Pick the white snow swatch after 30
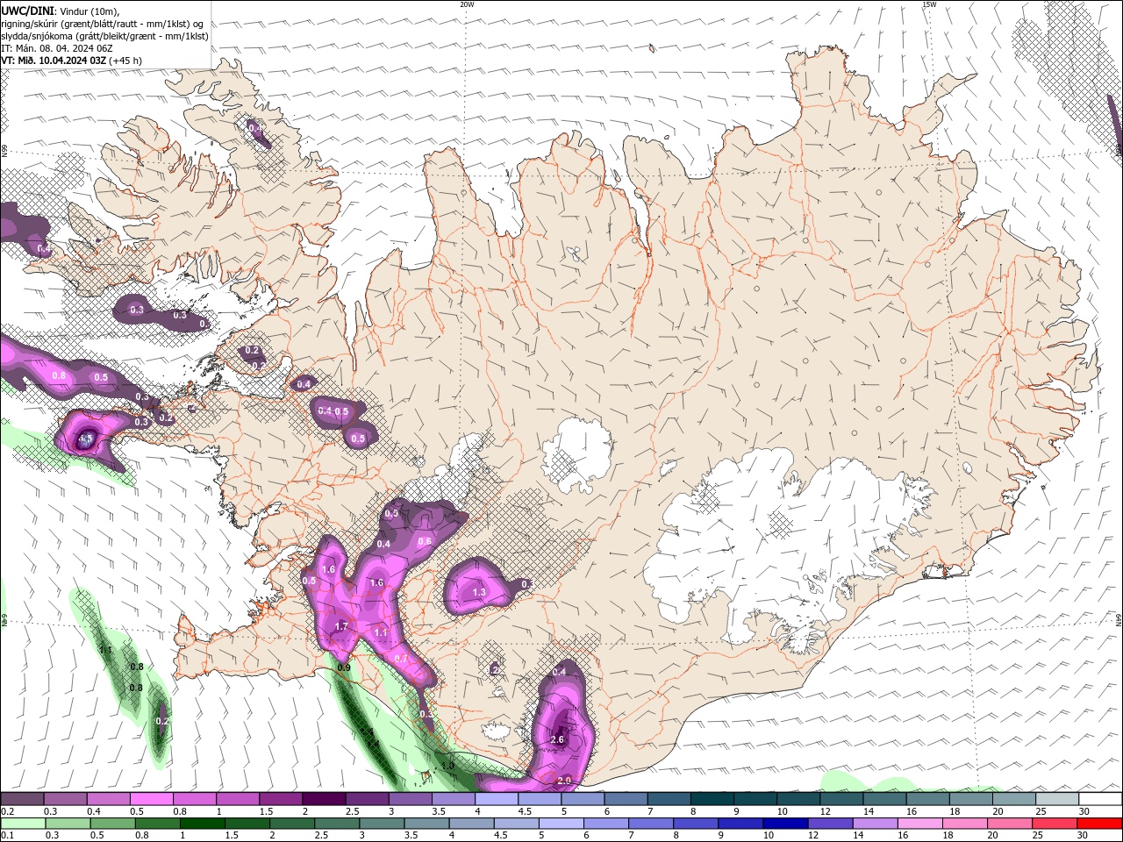Image resolution: width=1123 pixels, height=842 pixels. [1100, 799]
